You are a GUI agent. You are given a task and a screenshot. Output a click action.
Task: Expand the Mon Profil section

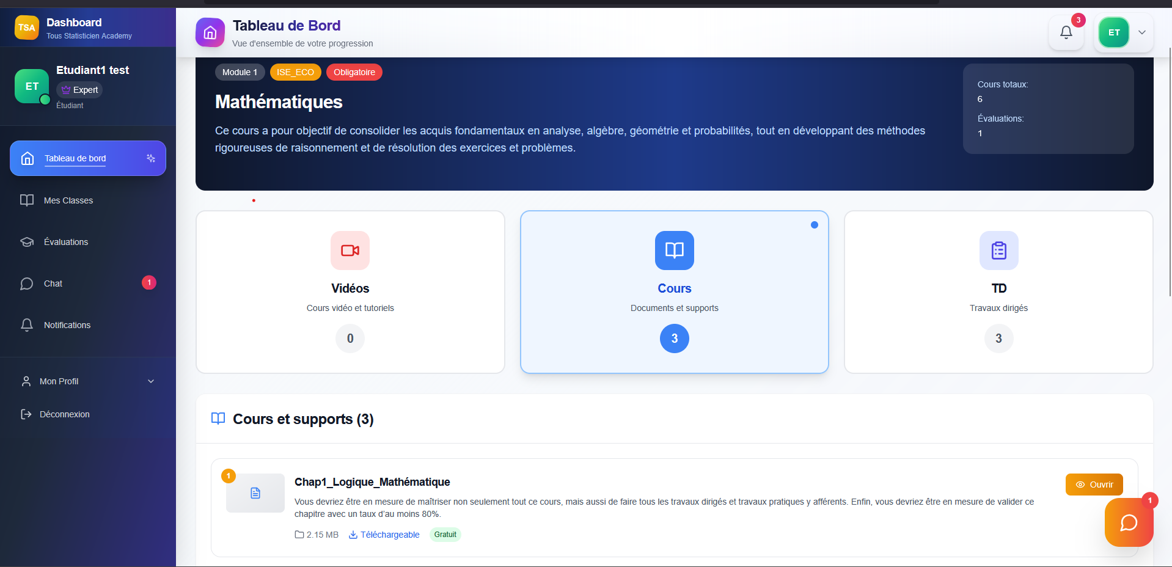[x=87, y=381]
